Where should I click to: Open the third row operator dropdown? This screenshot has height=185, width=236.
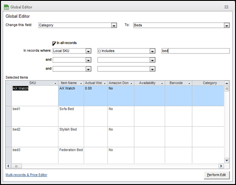click(152, 69)
